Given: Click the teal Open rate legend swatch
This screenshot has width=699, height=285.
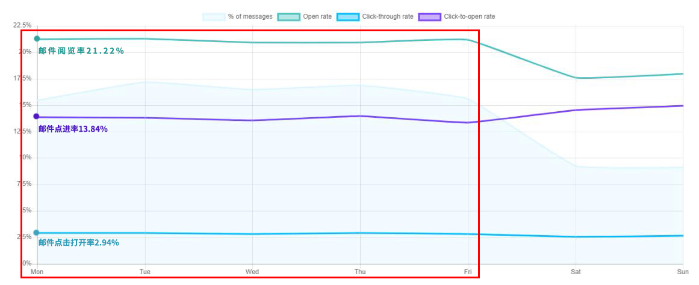Looking at the screenshot, I should pos(288,16).
